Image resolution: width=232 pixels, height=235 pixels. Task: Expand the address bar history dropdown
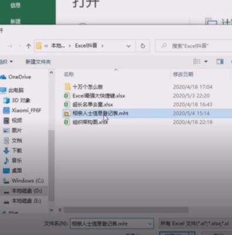point(129,46)
